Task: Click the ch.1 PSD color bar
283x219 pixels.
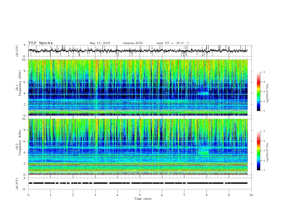Action: tap(259, 92)
